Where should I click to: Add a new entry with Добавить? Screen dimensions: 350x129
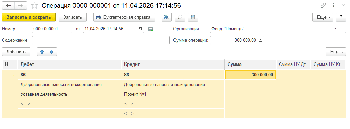coord(16,52)
